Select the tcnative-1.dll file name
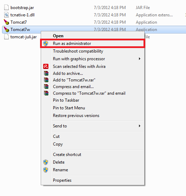 click(22, 15)
